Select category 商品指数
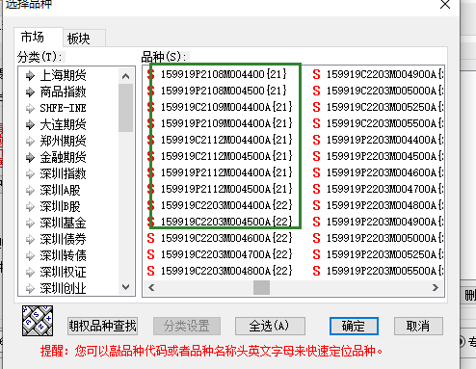 pyautogui.click(x=63, y=92)
